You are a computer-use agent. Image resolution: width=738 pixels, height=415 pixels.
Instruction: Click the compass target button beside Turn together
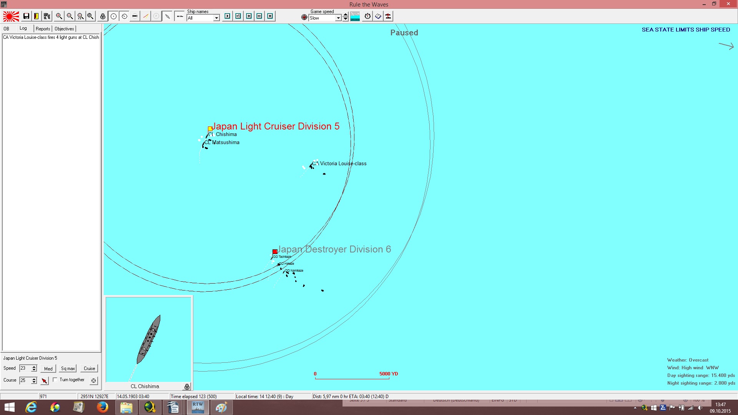tap(93, 380)
